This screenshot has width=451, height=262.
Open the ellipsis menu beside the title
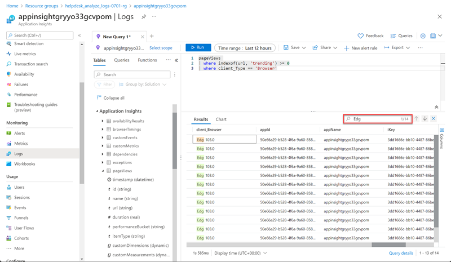[154, 17]
